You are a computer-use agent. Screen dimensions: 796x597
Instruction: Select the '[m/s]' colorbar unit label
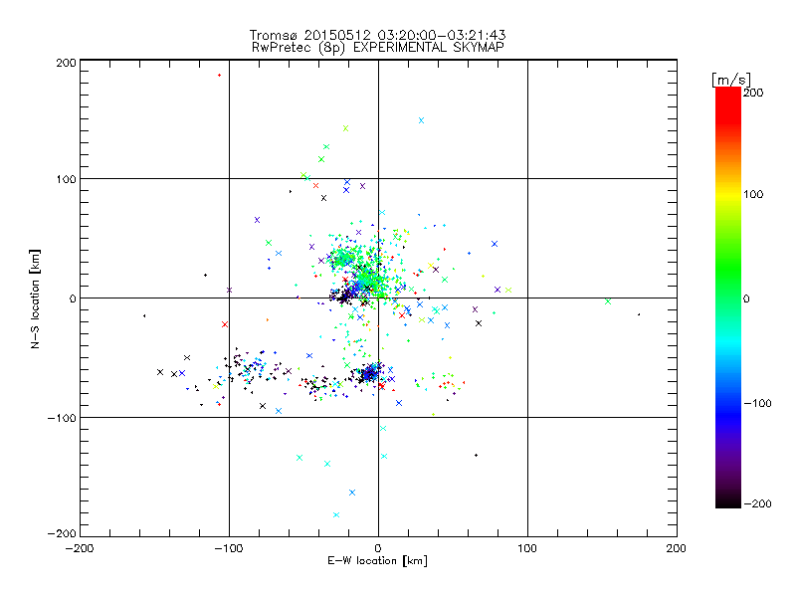[x=730, y=80]
